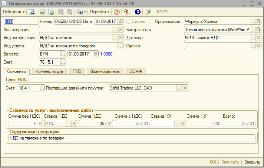
Task: Click the Закрыть button
Action: tap(252, 162)
